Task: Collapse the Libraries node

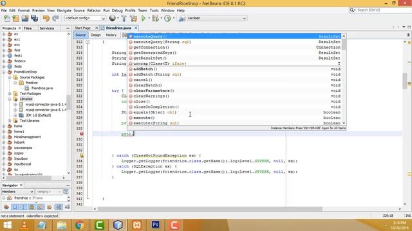Action: click(x=10, y=99)
